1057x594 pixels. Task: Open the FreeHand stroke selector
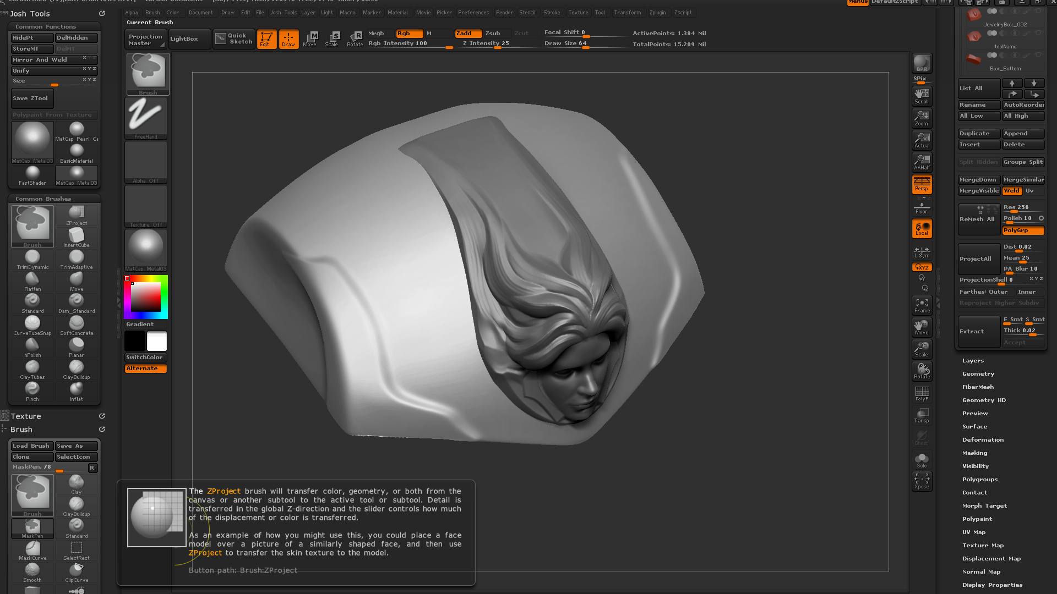pos(146,118)
